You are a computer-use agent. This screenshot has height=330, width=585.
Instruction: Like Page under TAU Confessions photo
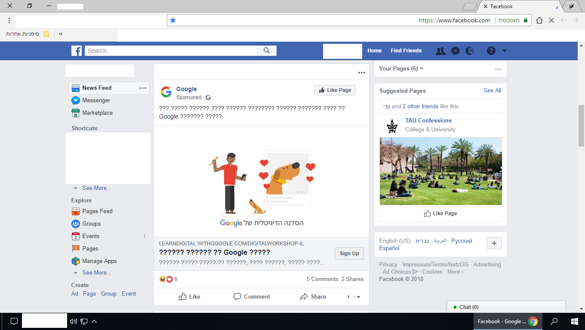coord(440,214)
